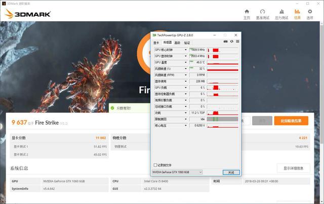Screen dimensions: 324x204
Task: Switch to GPU-Z Advanced (高级) tab
Action: point(177,43)
